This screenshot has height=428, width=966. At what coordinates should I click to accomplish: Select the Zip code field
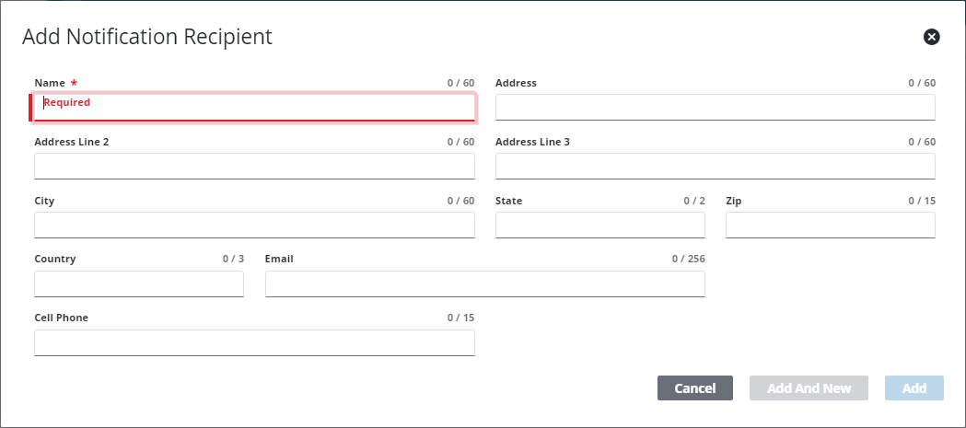point(830,225)
